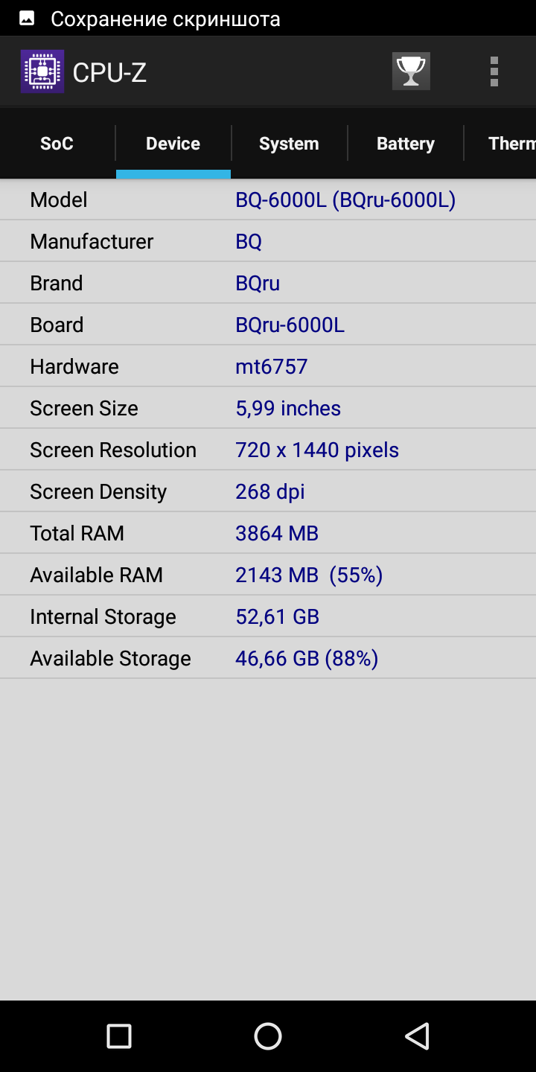Tap the CPU-Z app logo
Viewport: 536px width, 1072px height.
[42, 71]
